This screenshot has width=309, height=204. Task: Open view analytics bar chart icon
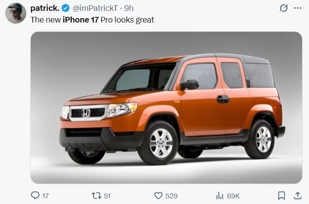click(220, 196)
